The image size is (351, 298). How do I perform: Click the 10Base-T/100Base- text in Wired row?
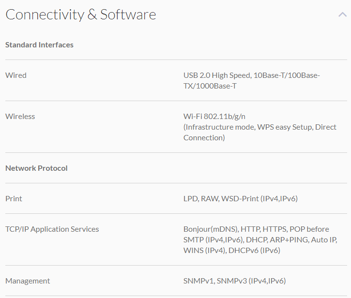287,75
